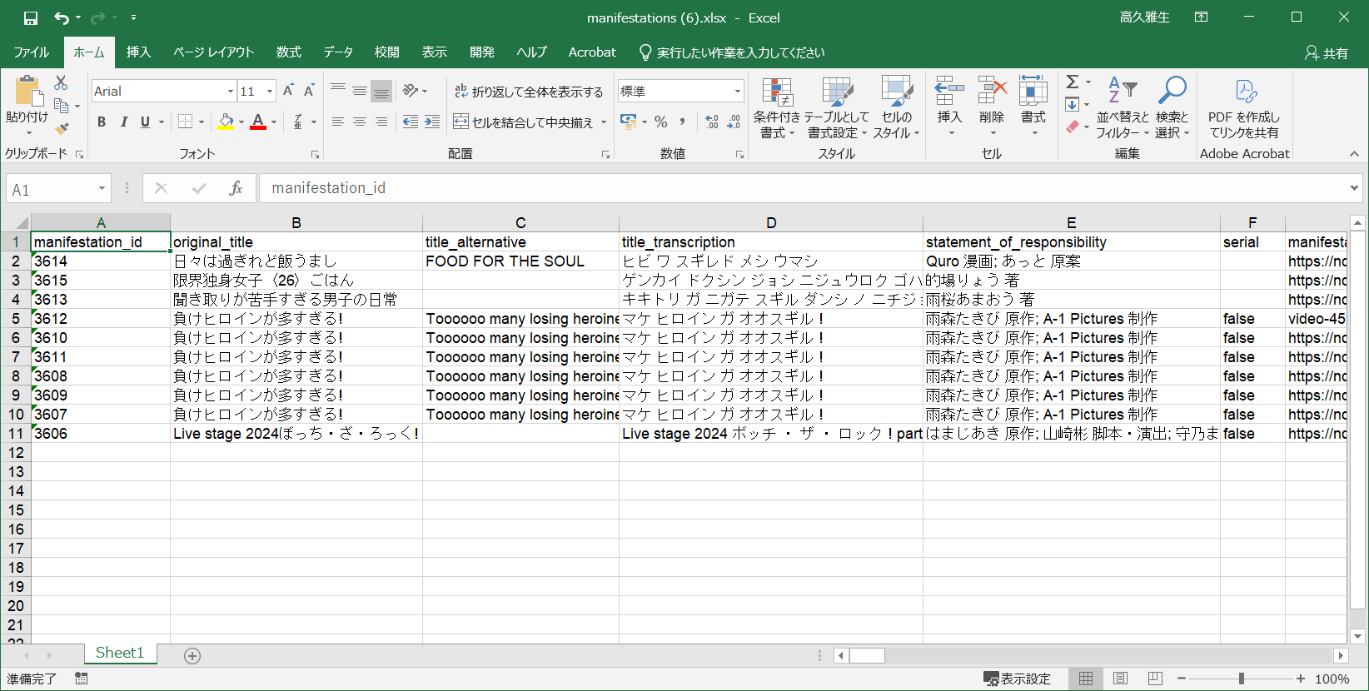Open Conditional Formatting (条件付き書式)

pos(776,108)
